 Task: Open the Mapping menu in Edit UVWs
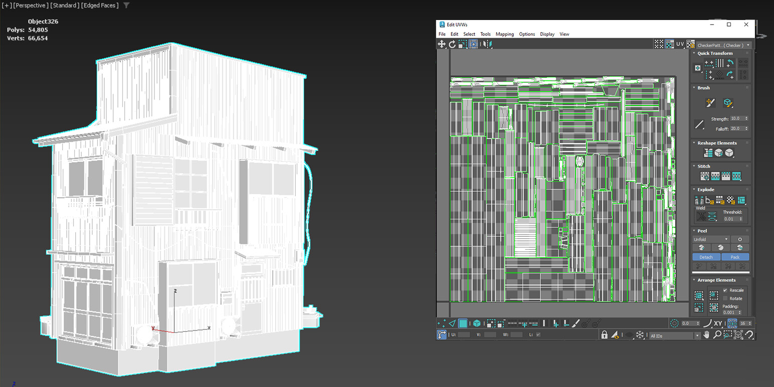(x=504, y=34)
